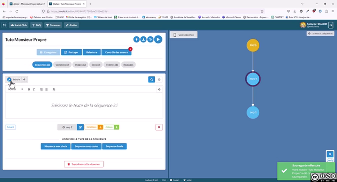Click the lightbulb icon beside the title
337x182 pixels.
point(137,39)
